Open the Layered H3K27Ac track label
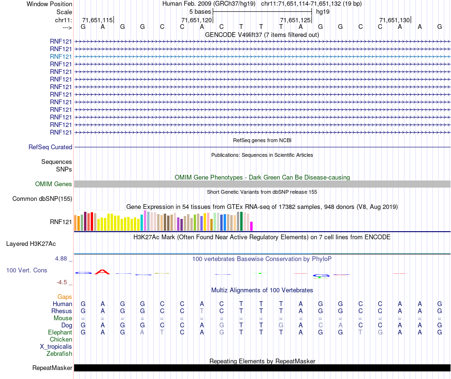This screenshot has height=379, width=451. pos(31,244)
